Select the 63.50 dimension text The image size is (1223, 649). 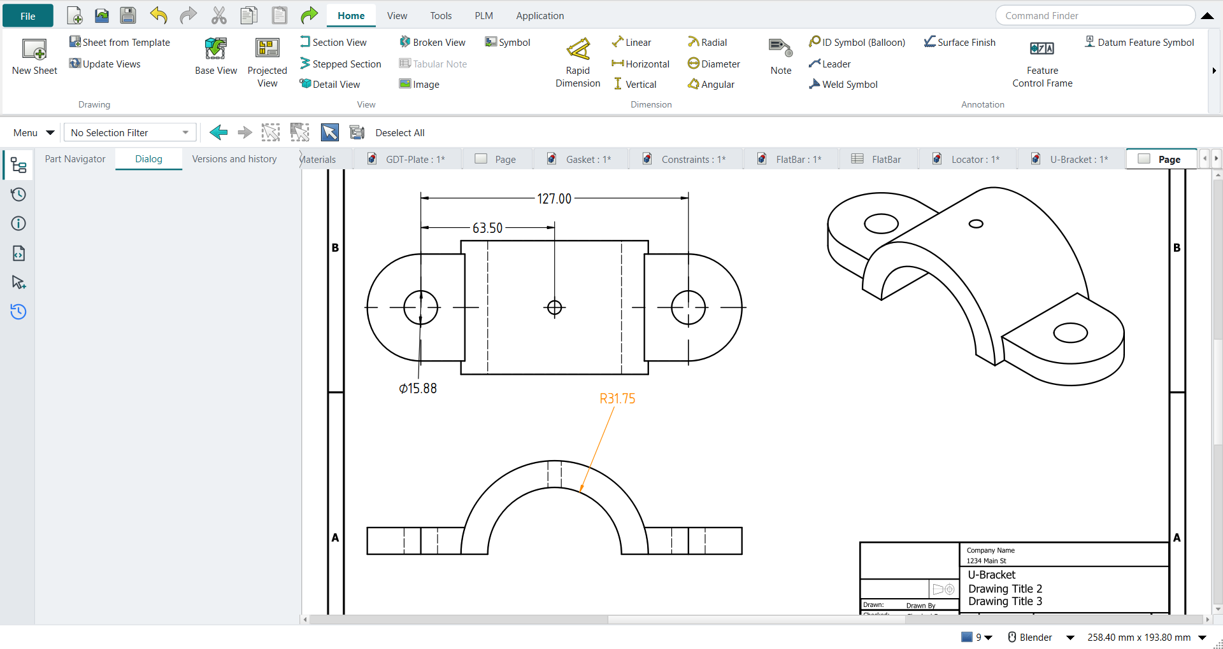coord(487,228)
